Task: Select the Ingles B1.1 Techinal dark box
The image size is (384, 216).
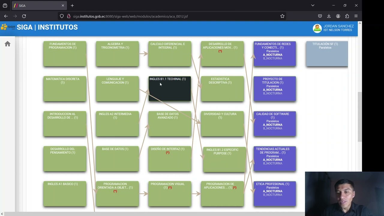Action: pos(170,89)
